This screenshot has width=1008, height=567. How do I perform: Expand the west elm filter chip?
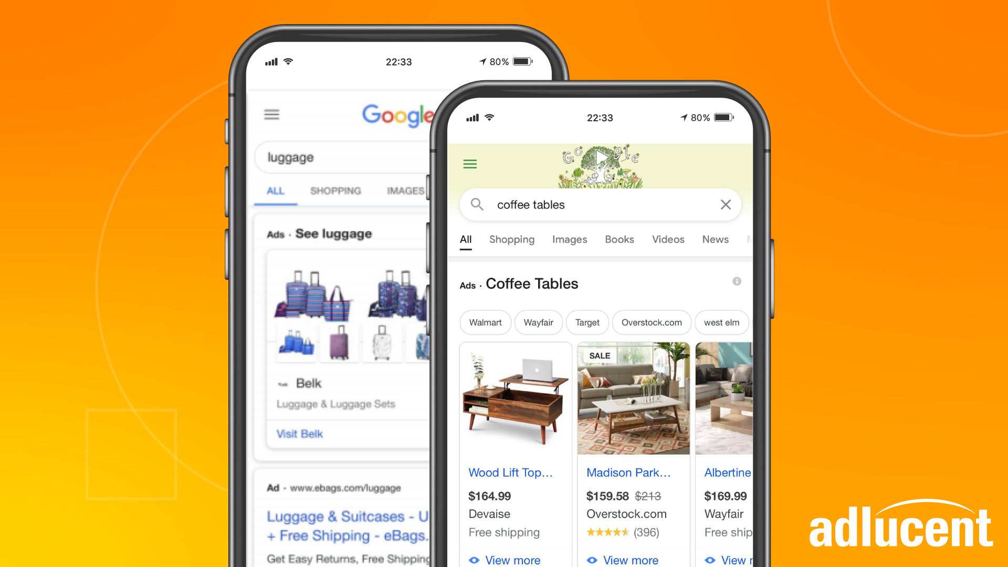(x=720, y=322)
